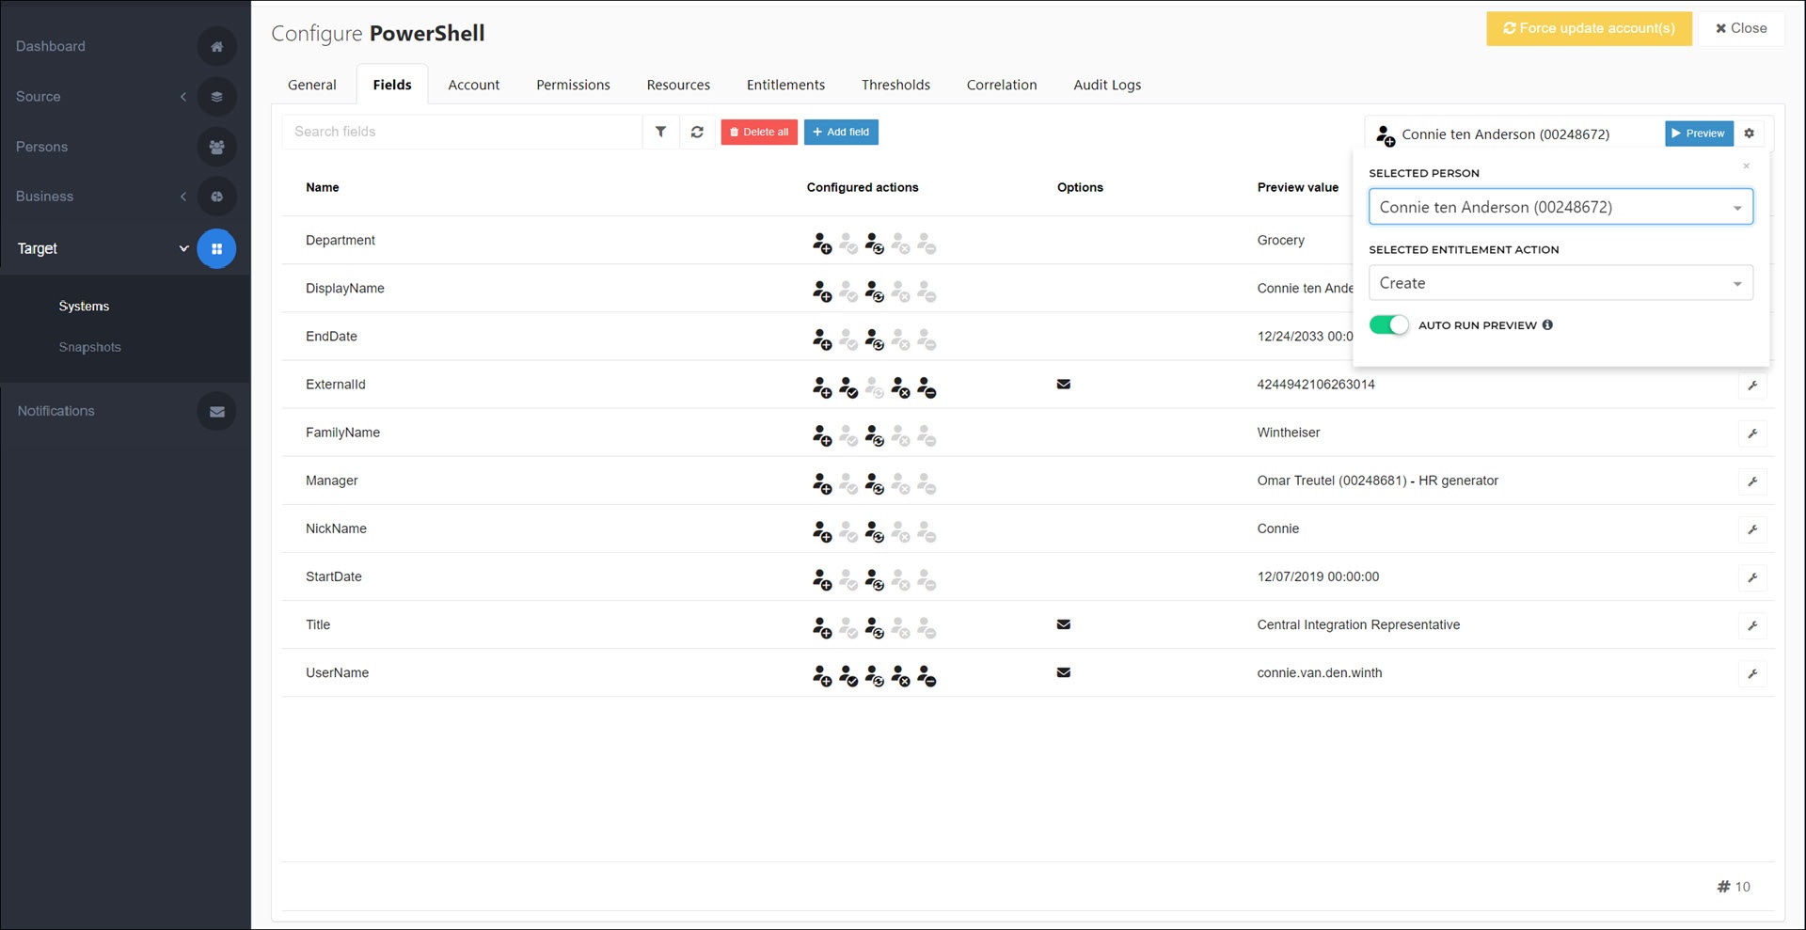The image size is (1806, 930).
Task: Click the Title update action icon
Action: pos(874,628)
